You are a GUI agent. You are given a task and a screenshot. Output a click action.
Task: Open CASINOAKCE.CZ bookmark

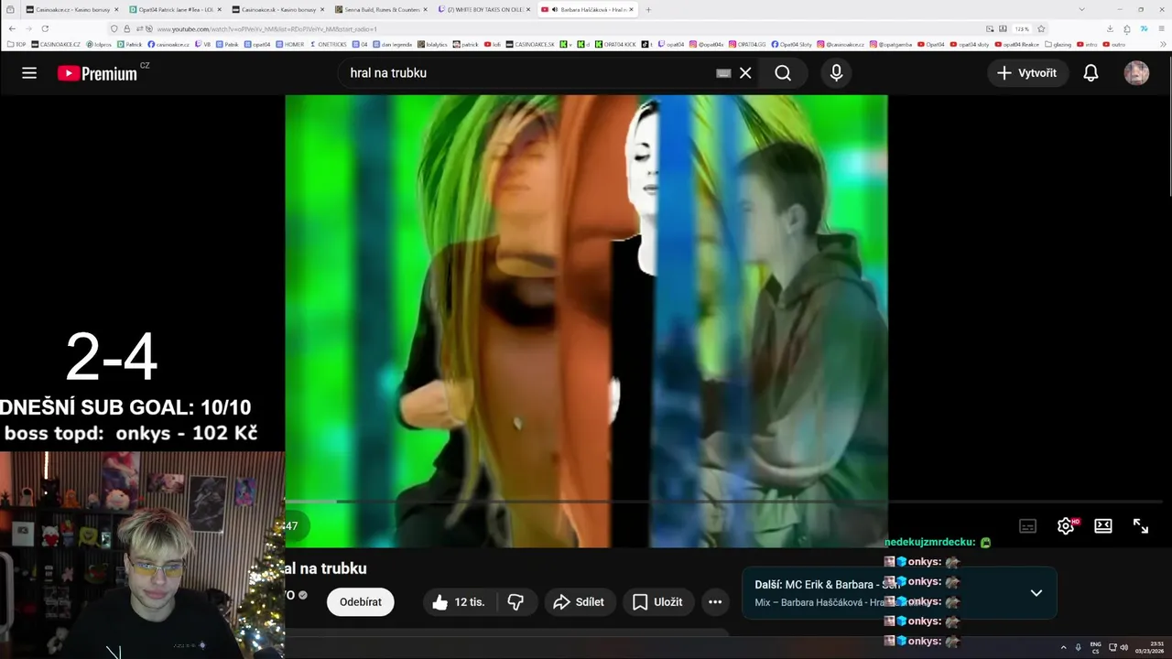[x=56, y=44]
